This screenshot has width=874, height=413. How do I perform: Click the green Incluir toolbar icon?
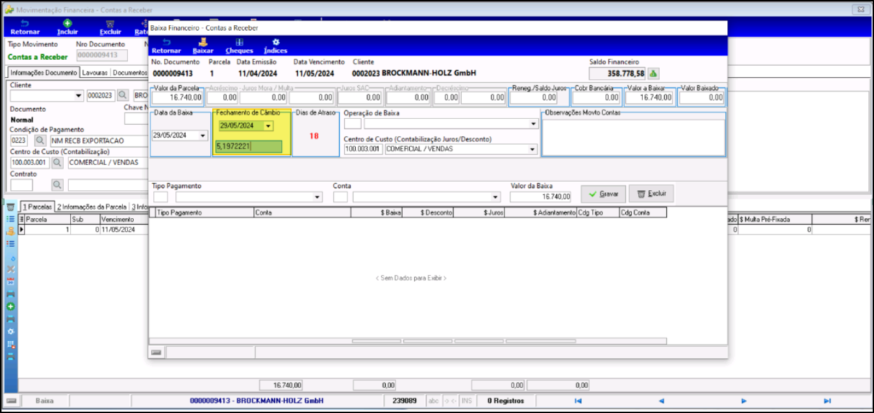pos(67,27)
